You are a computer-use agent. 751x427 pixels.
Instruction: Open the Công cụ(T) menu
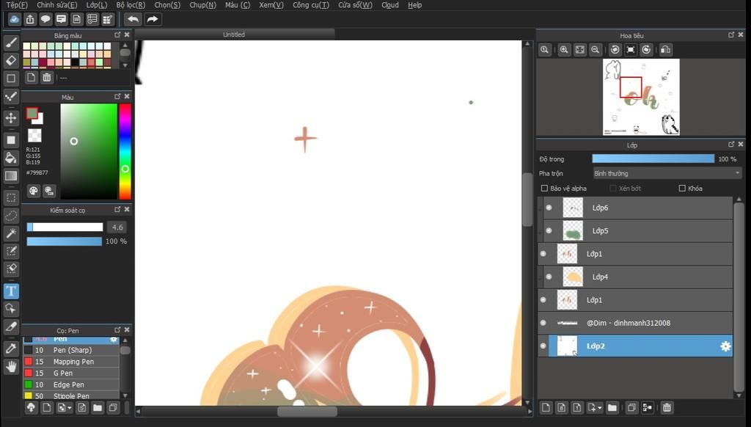[311, 5]
